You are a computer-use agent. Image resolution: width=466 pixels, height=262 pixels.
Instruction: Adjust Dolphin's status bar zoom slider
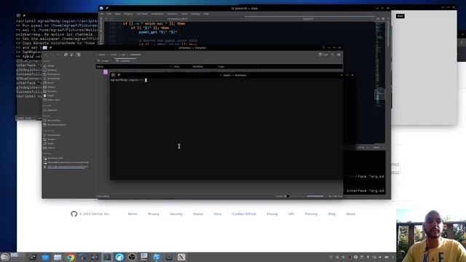(x=294, y=196)
